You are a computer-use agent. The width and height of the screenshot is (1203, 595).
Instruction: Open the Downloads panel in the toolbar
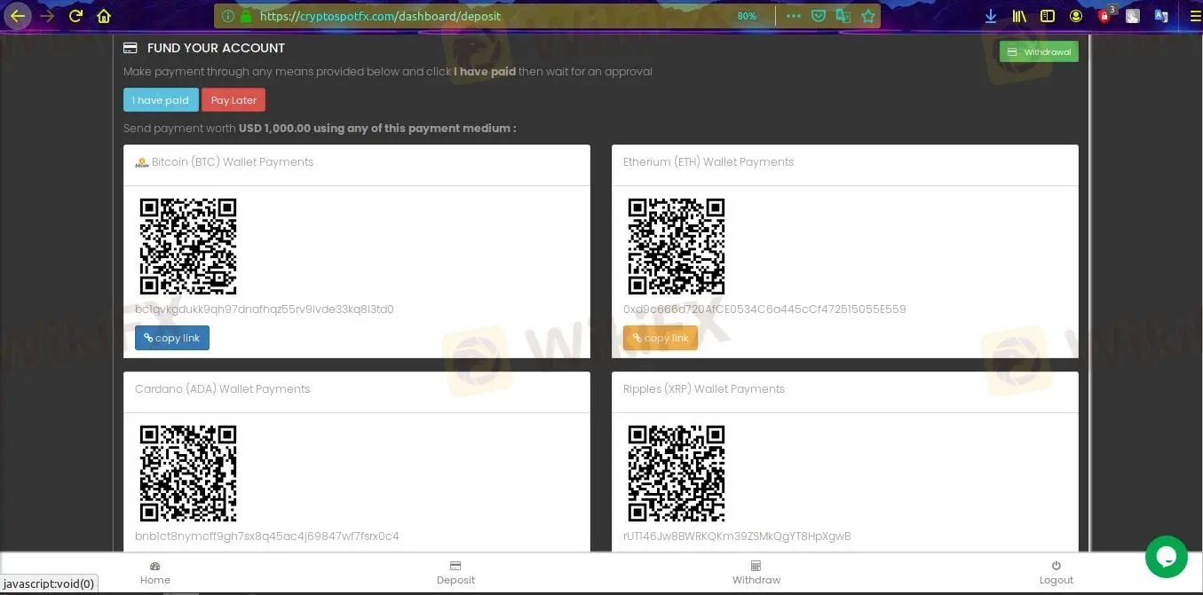(991, 16)
